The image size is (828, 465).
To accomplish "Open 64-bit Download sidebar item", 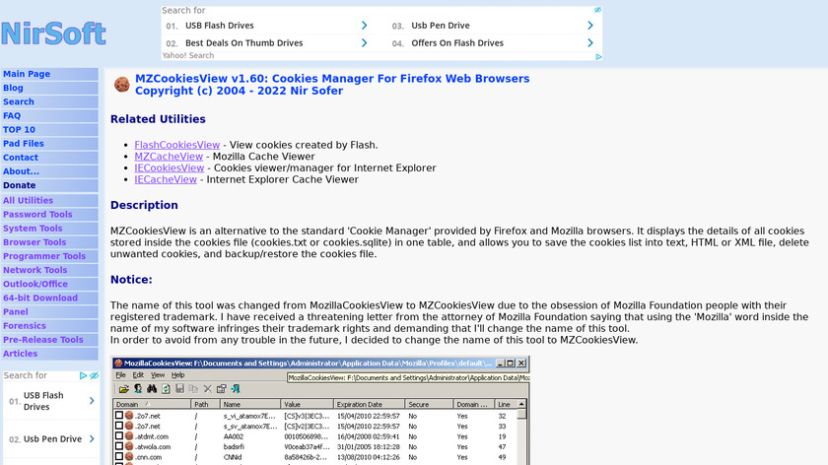I will click(x=49, y=299).
